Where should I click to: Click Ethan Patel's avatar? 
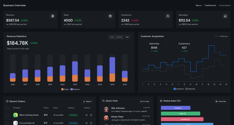tap(106, 118)
